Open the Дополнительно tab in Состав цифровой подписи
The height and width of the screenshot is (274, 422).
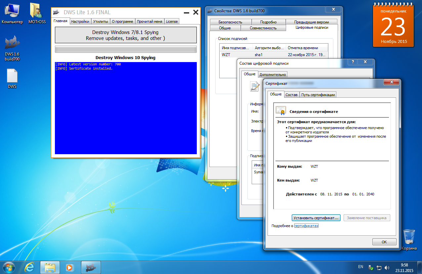point(272,74)
